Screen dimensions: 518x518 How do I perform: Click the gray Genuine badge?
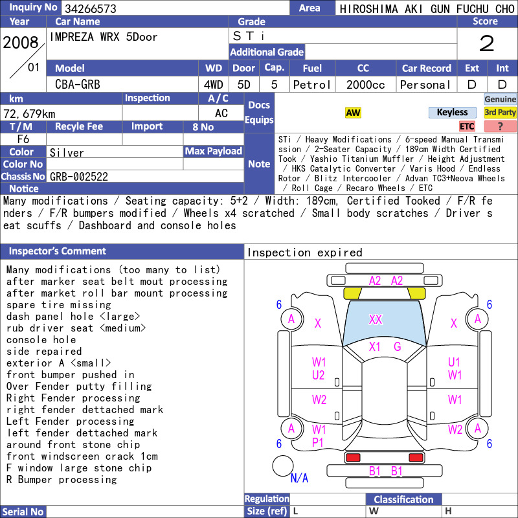tap(500, 99)
